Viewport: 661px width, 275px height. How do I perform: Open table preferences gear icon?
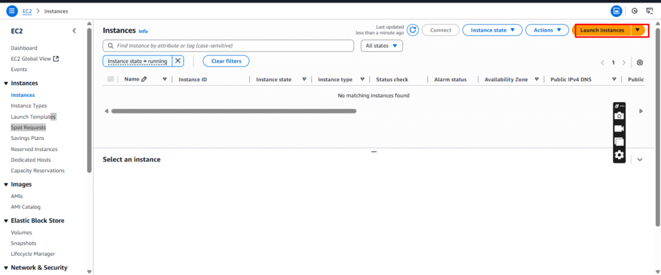[x=640, y=63]
